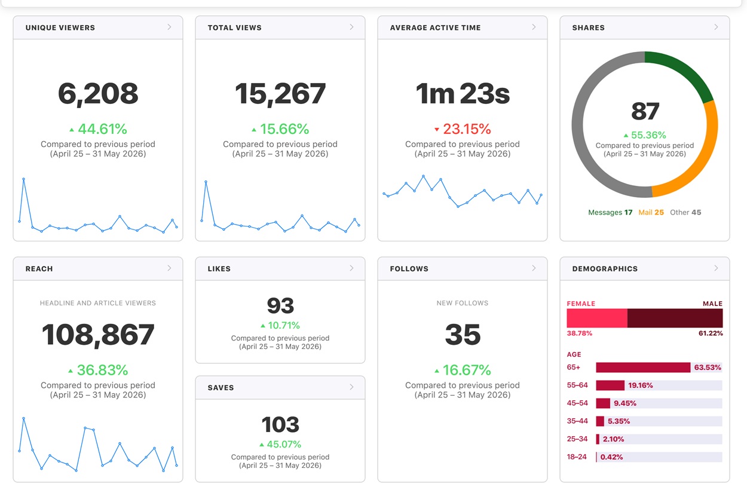Expand the Likes card chevron
This screenshot has height=484, width=747.
[352, 268]
